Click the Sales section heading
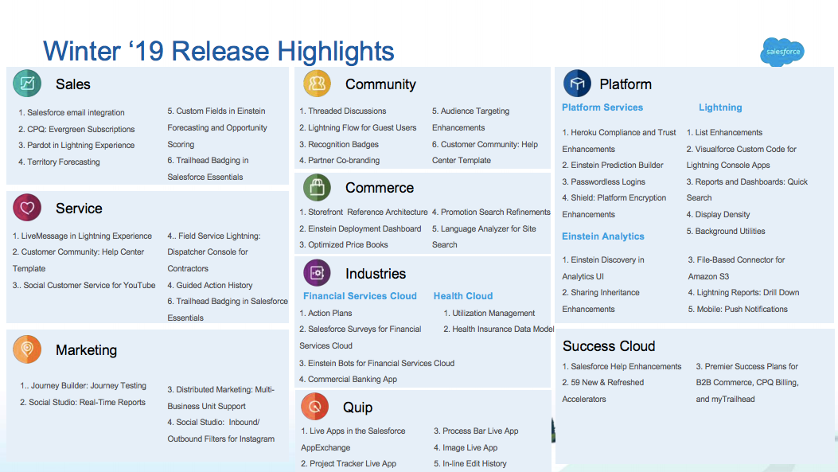Screen dimensions: 838x472 (73, 84)
